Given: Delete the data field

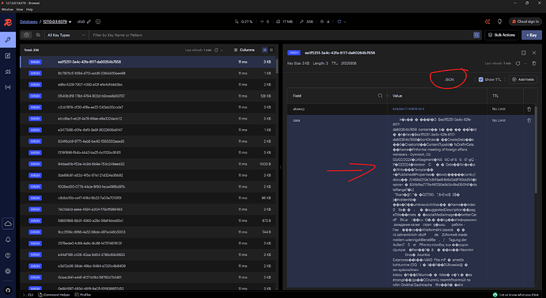Looking at the screenshot, I should click(529, 120).
